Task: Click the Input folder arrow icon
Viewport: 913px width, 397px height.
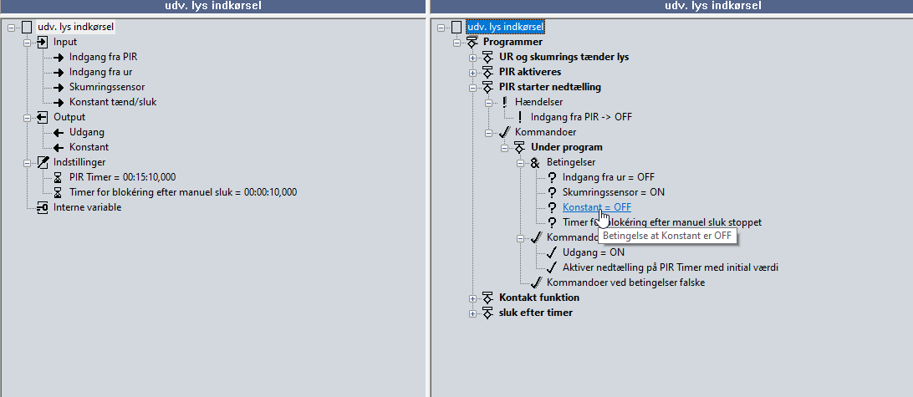Action: tap(43, 42)
